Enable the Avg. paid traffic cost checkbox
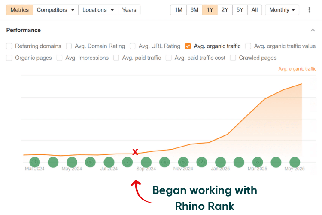 click(169, 58)
